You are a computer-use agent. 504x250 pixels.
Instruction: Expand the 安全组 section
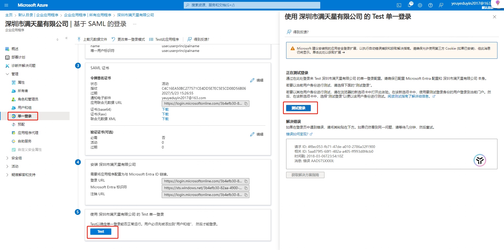point(7,158)
